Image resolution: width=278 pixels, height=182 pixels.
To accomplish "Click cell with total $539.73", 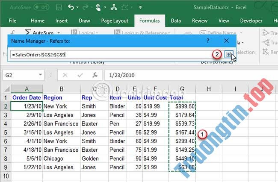I will (182, 123).
